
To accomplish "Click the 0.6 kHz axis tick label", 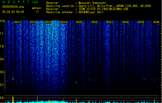I will tap(2, 98).
